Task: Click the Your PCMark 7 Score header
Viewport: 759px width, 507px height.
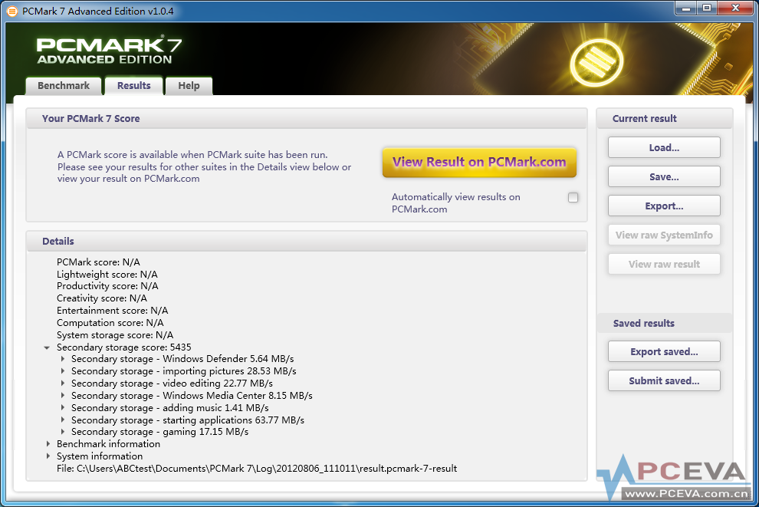Action: point(307,119)
